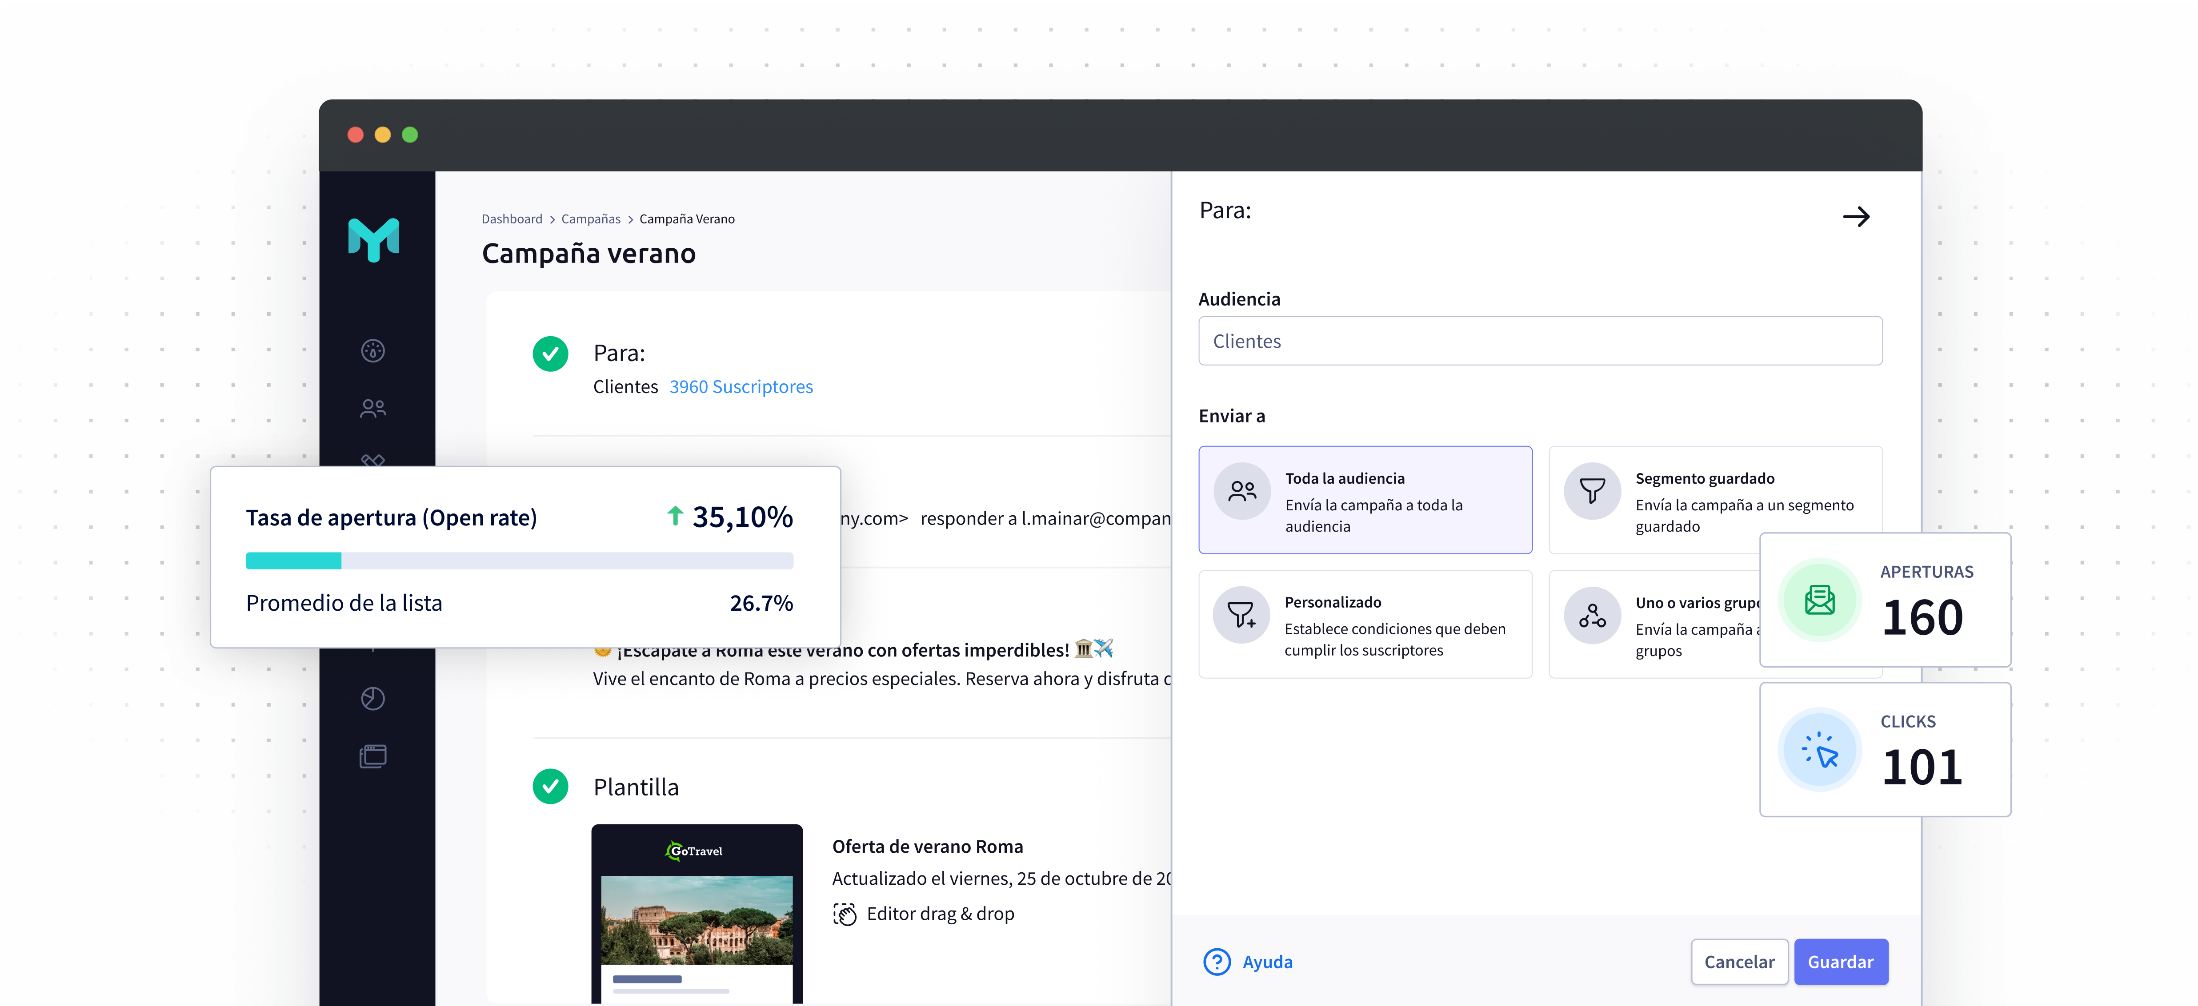Viewport: 2198px width, 1006px height.
Task: Select the dashboard gauge icon in the sidebar
Action: tap(373, 350)
